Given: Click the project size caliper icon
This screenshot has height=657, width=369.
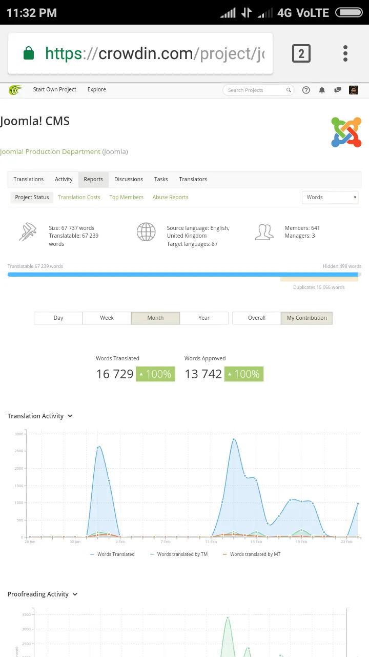Looking at the screenshot, I should pos(28,232).
